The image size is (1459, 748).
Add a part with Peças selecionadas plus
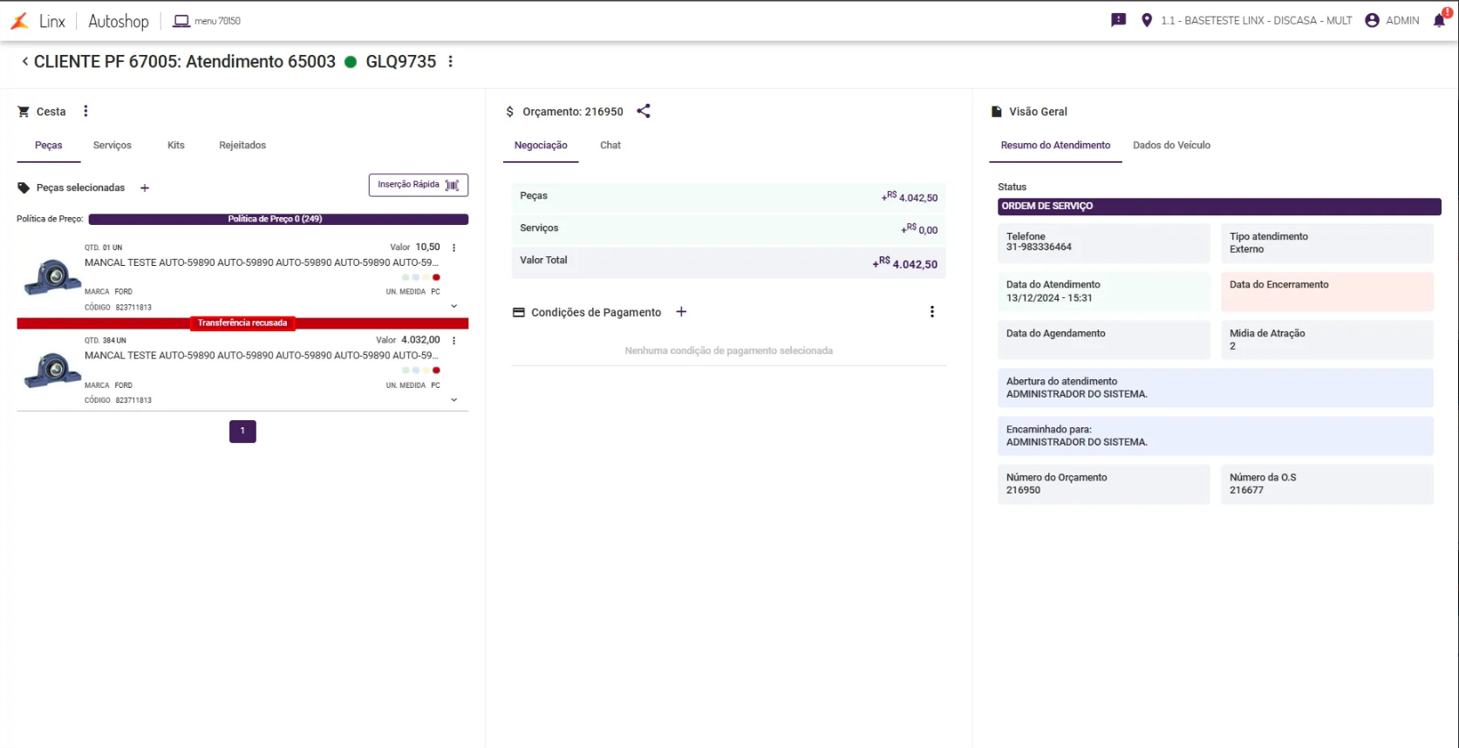pos(145,187)
